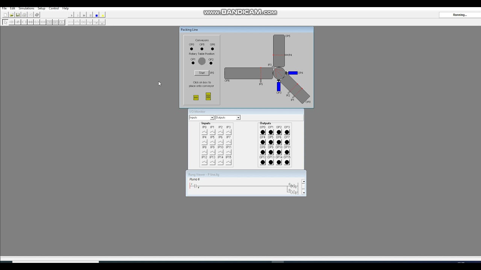Click the rotary table in conveyor diagram
481x270 pixels.
click(279, 73)
